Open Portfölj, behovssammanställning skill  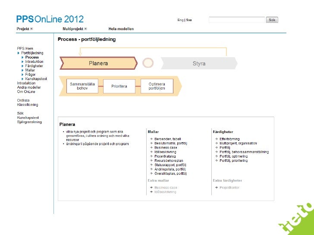coord(244,152)
